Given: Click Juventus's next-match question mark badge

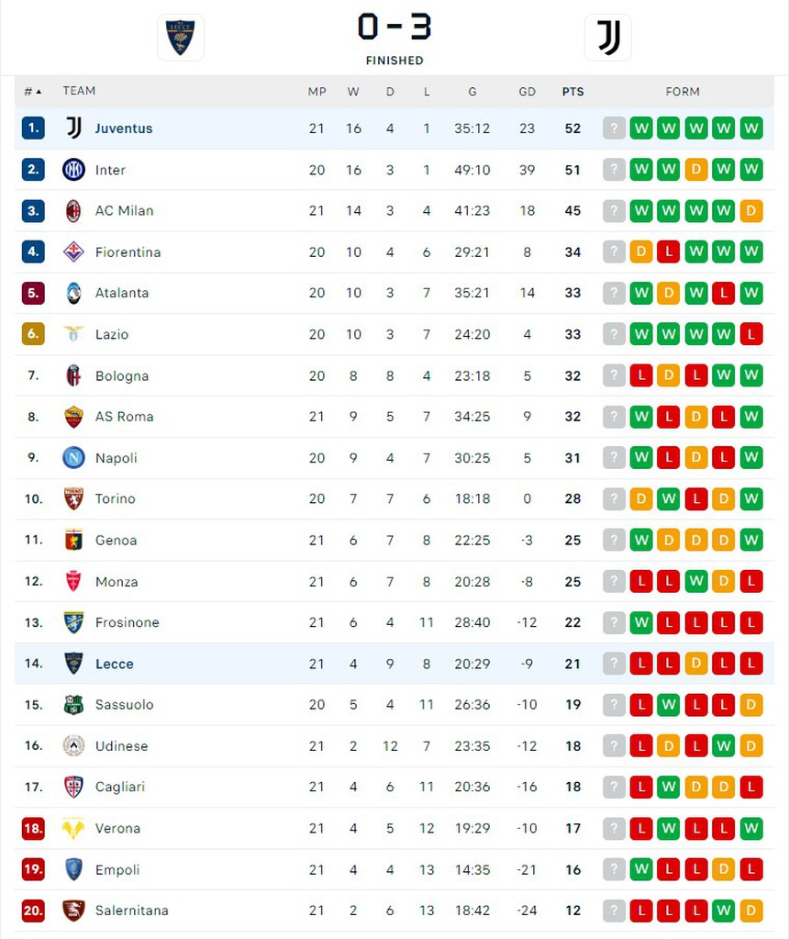Looking at the screenshot, I should click(614, 129).
